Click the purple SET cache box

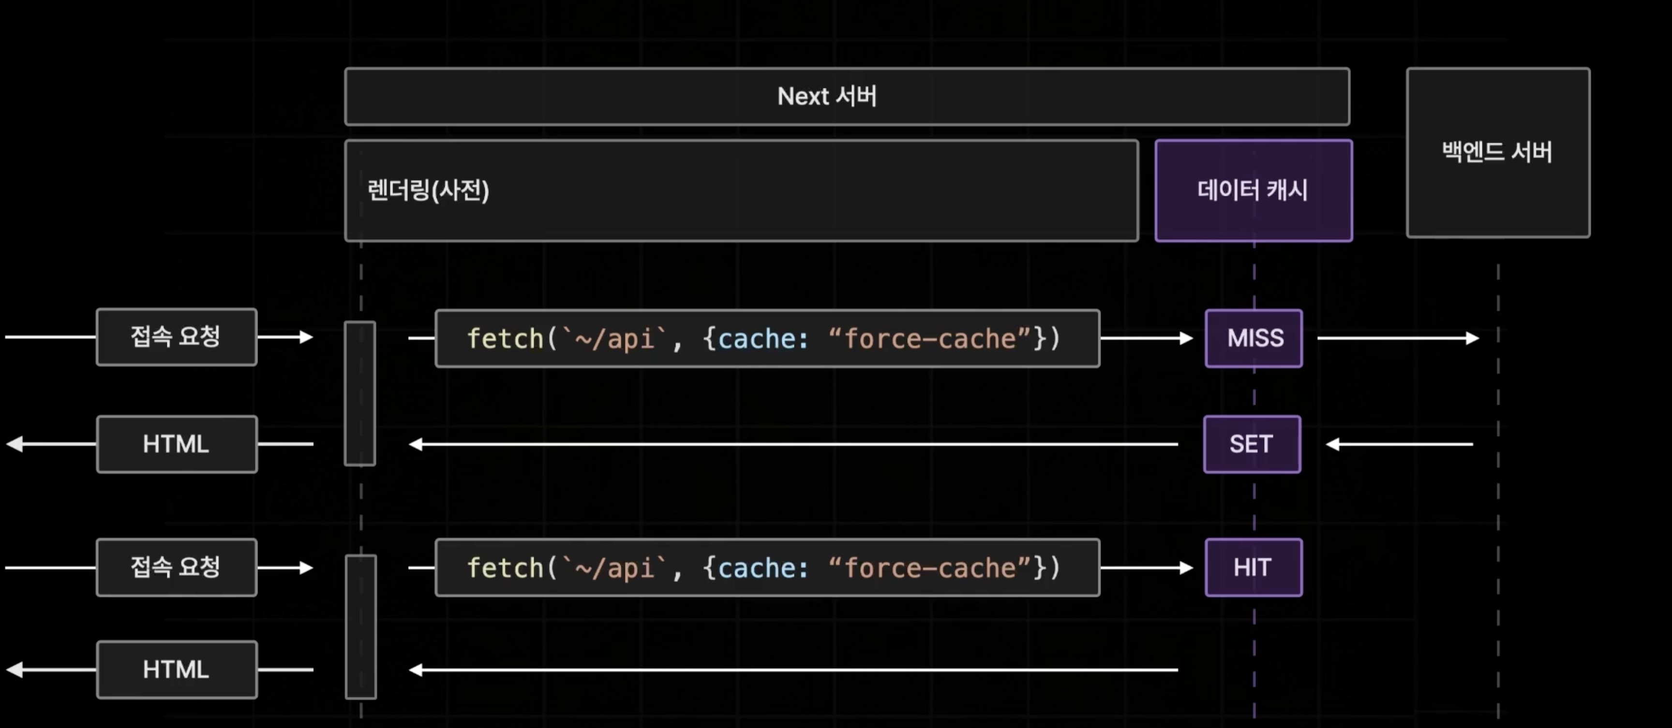tap(1252, 444)
